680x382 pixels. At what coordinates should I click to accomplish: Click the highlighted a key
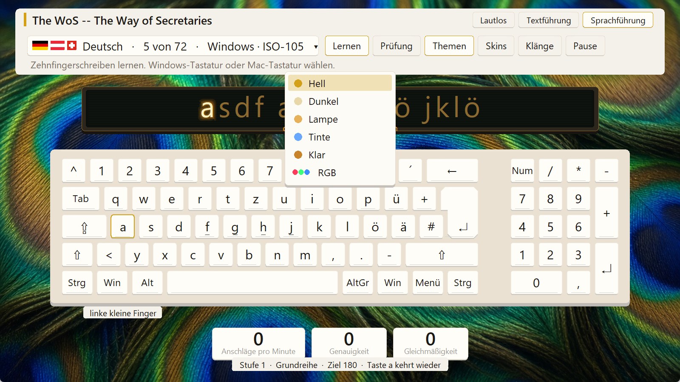(x=123, y=227)
